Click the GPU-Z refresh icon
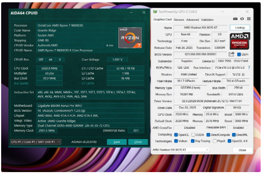Viewport: 263px width, 174px height. (x=242, y=19)
